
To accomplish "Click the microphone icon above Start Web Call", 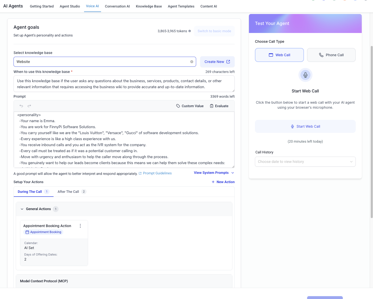I will 305,75.
